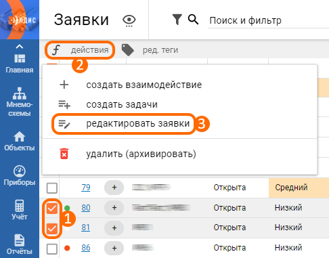Click Открыта status in row 81
The height and width of the screenshot is (258, 329).
229,228
